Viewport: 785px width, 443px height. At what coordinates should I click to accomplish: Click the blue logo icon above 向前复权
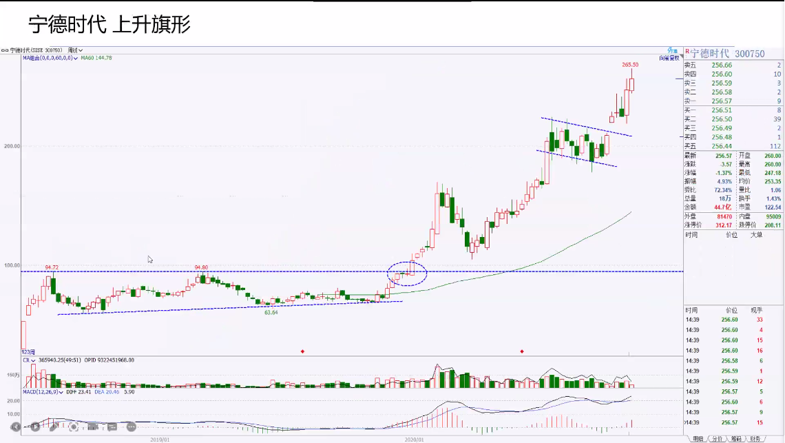(672, 50)
